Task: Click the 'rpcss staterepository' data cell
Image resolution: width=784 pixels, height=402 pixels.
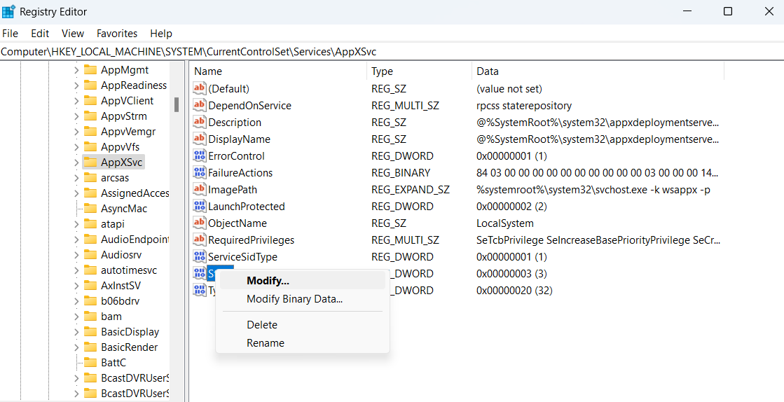Action: (x=524, y=106)
